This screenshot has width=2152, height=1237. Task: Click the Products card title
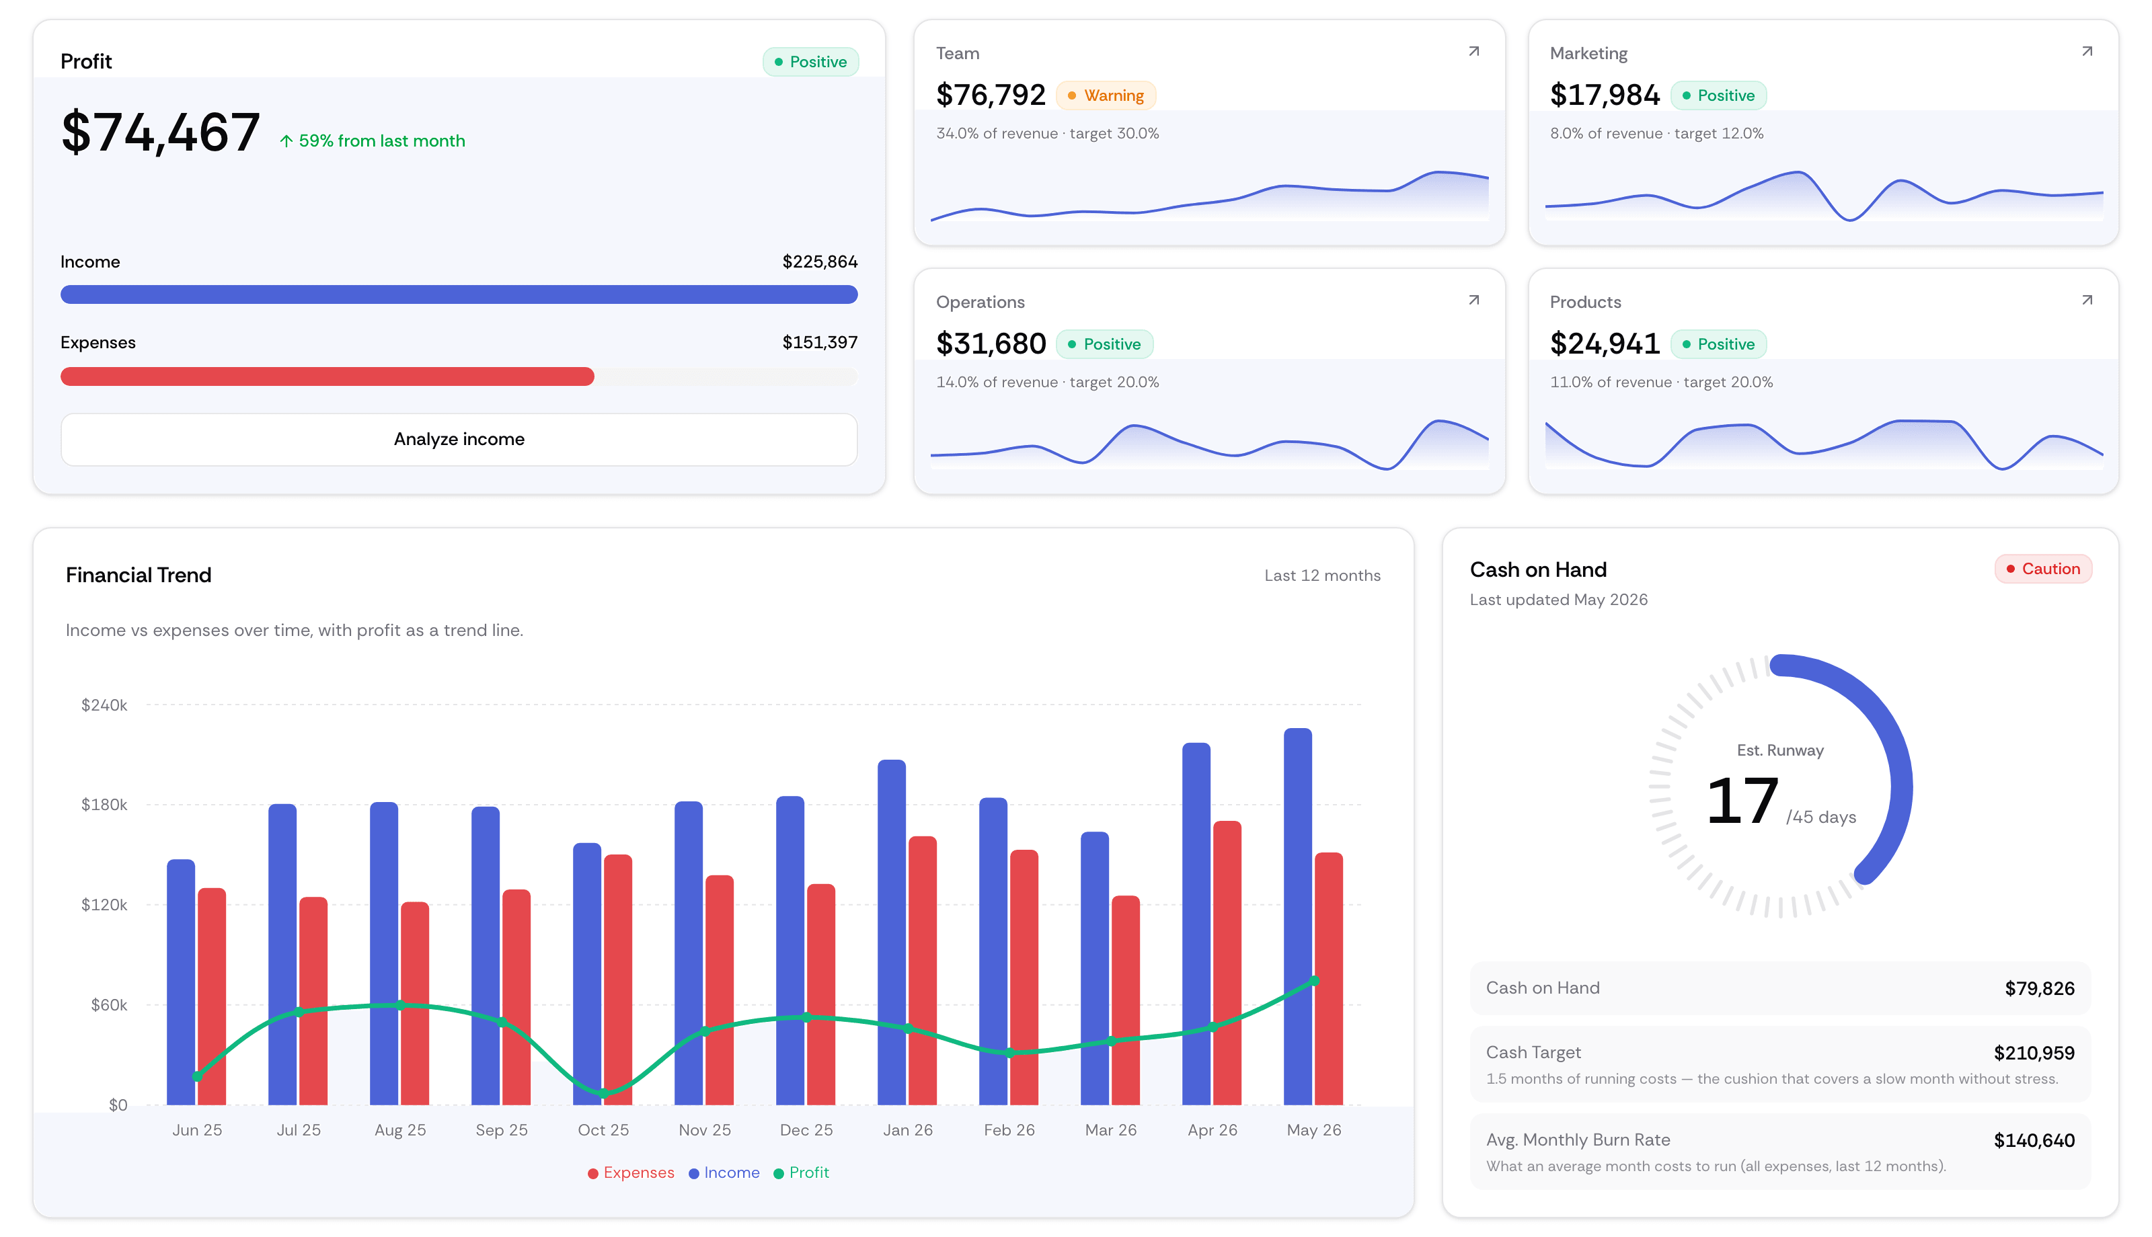tap(1585, 303)
